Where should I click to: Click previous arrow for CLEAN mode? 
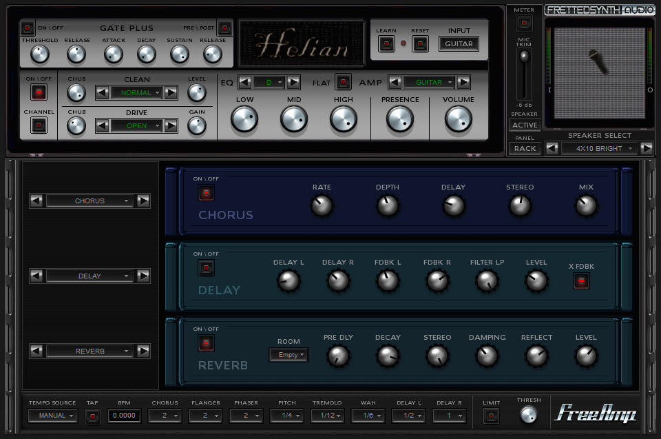tap(103, 92)
